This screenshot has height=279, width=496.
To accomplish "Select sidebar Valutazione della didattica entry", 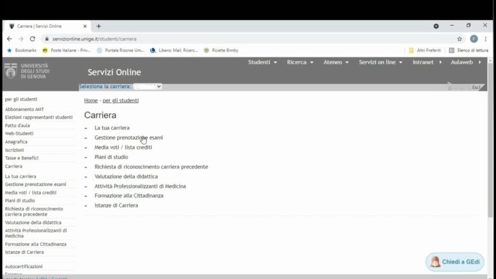I will coord(33,222).
